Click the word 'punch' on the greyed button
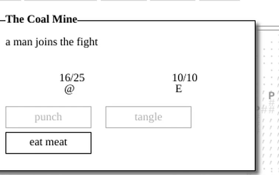279x175 pixels. (48, 117)
